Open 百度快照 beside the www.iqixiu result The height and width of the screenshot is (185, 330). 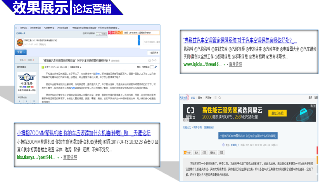[x=235, y=64]
